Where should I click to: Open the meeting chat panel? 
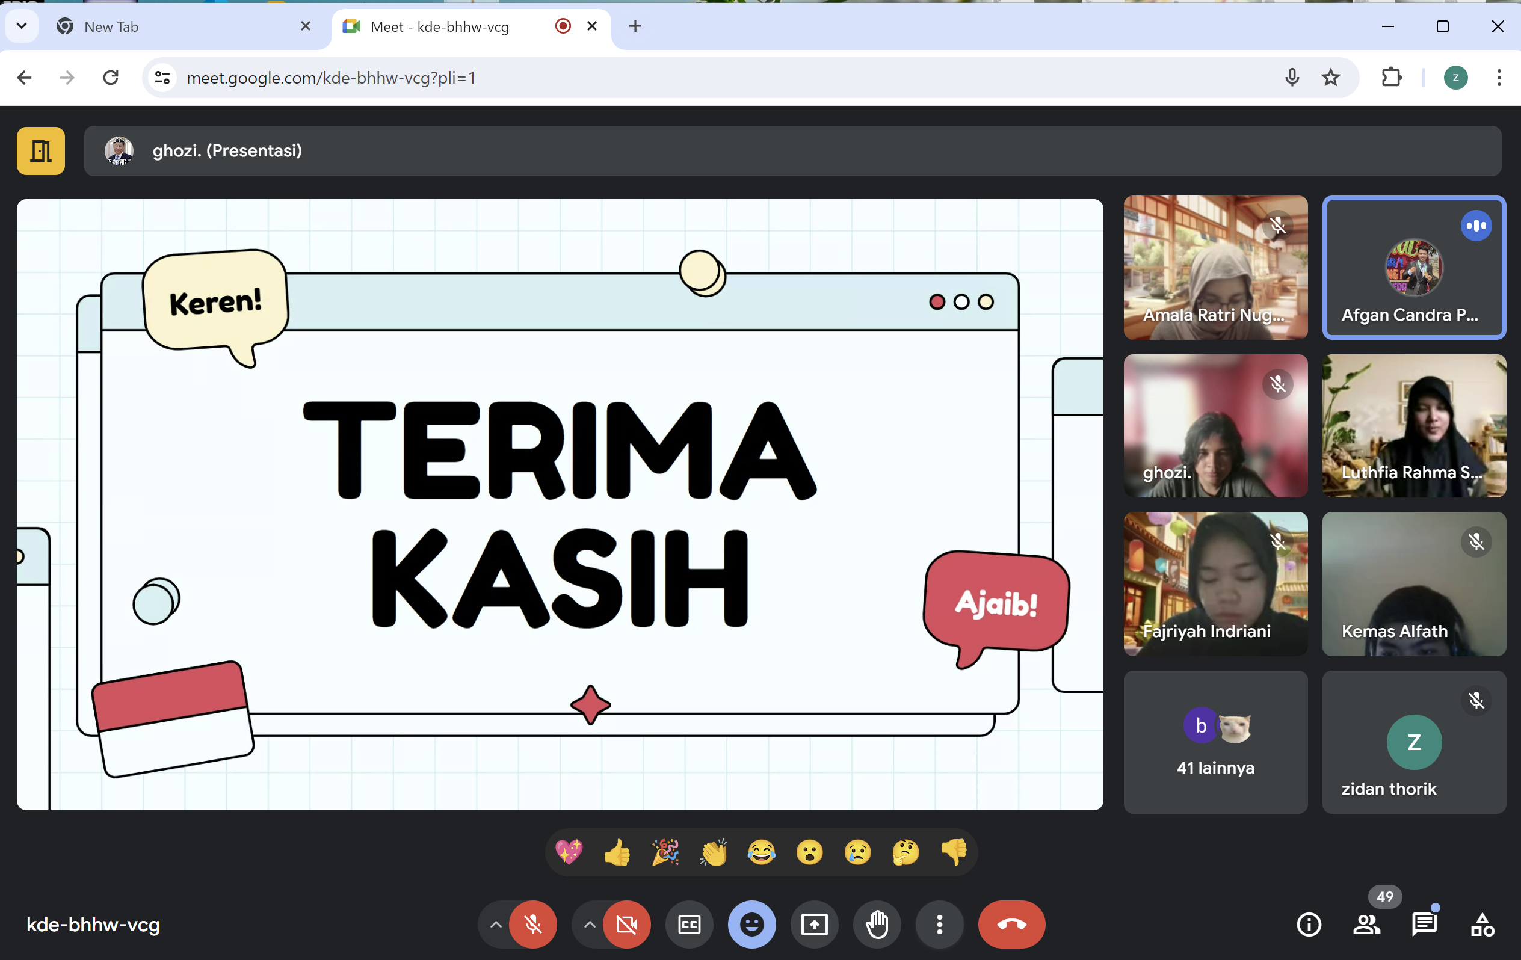click(1424, 925)
